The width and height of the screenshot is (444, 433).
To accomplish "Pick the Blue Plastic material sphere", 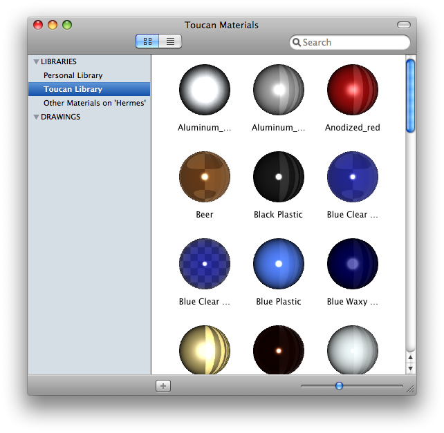I will tap(278, 264).
